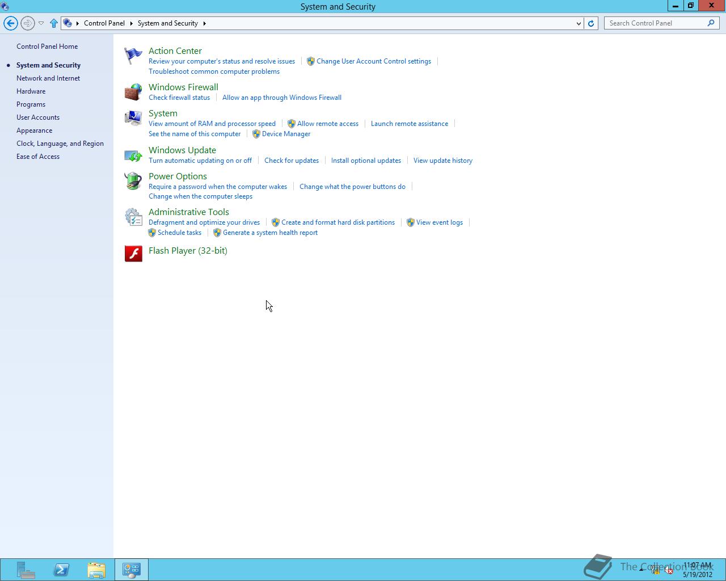Click View event logs
This screenshot has width=726, height=581.
click(x=440, y=222)
